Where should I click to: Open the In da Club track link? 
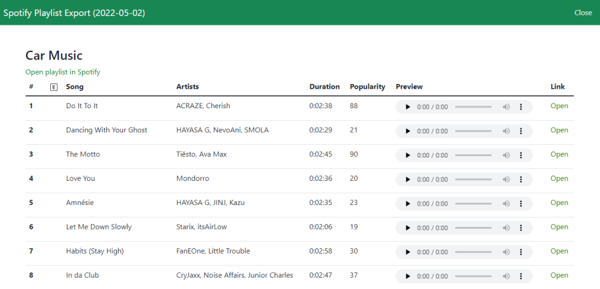(559, 275)
